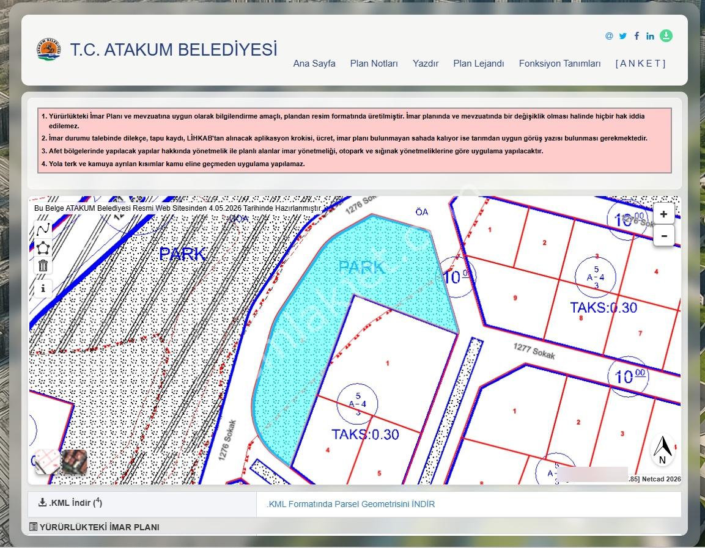Image resolution: width=705 pixels, height=548 pixels.
Task: Open Plan Lejandı
Action: click(x=478, y=64)
